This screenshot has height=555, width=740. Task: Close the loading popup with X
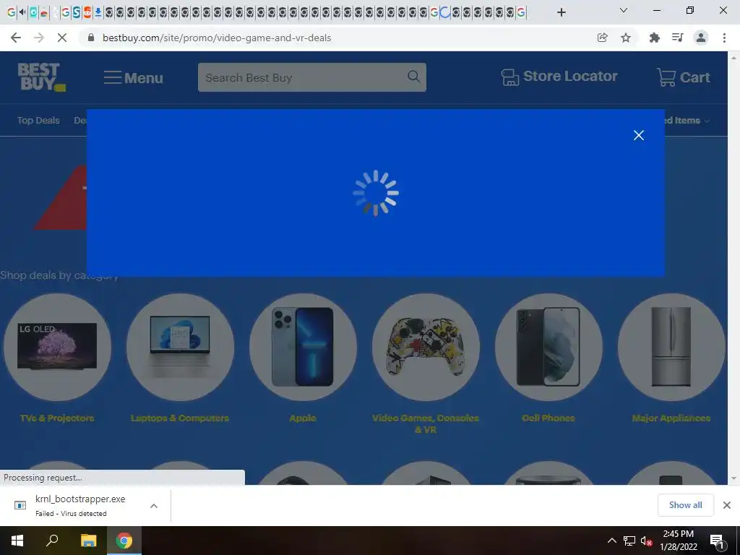pos(639,135)
